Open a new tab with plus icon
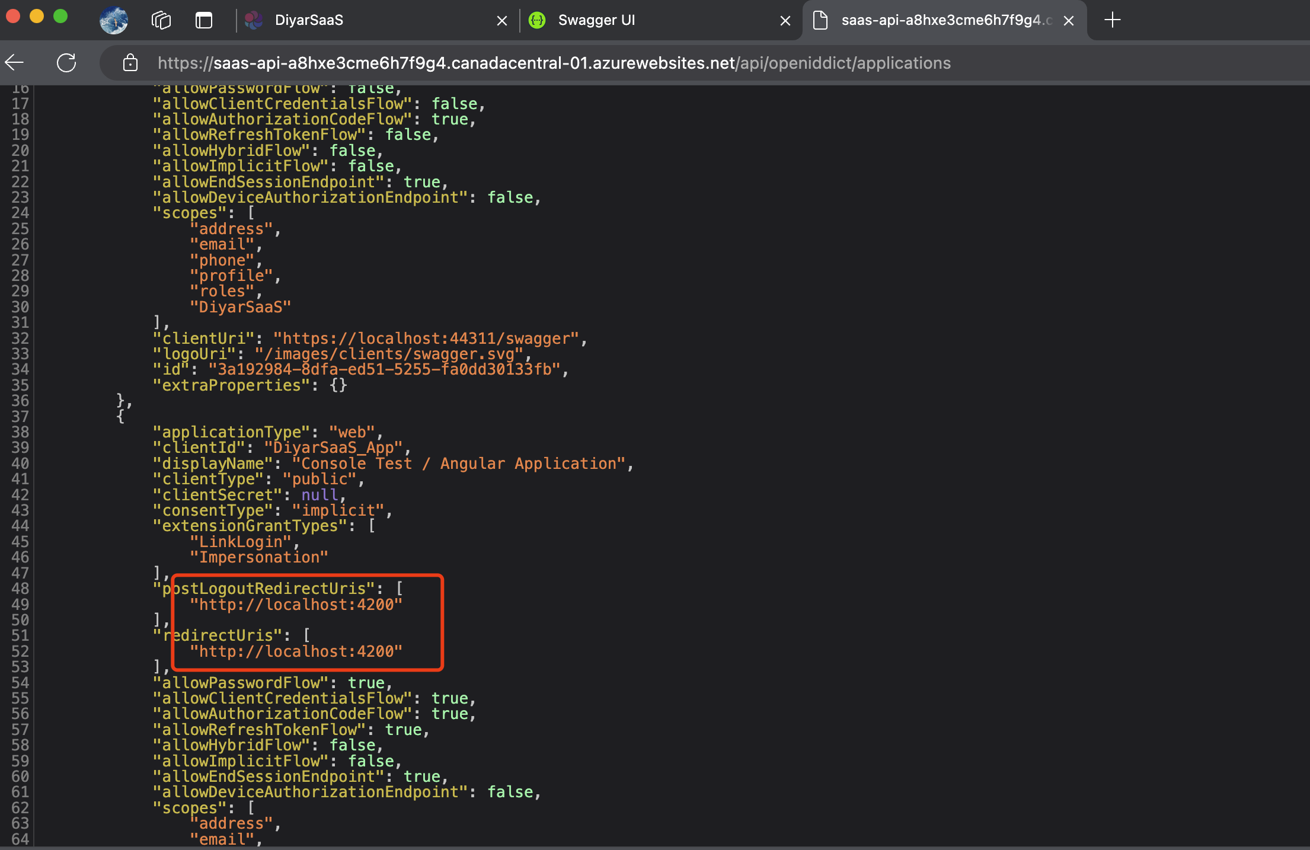 click(x=1113, y=20)
